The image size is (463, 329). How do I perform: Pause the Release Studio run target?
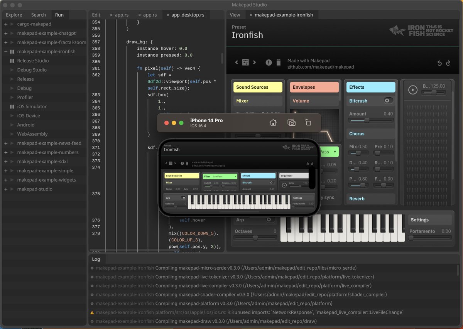(x=12, y=61)
